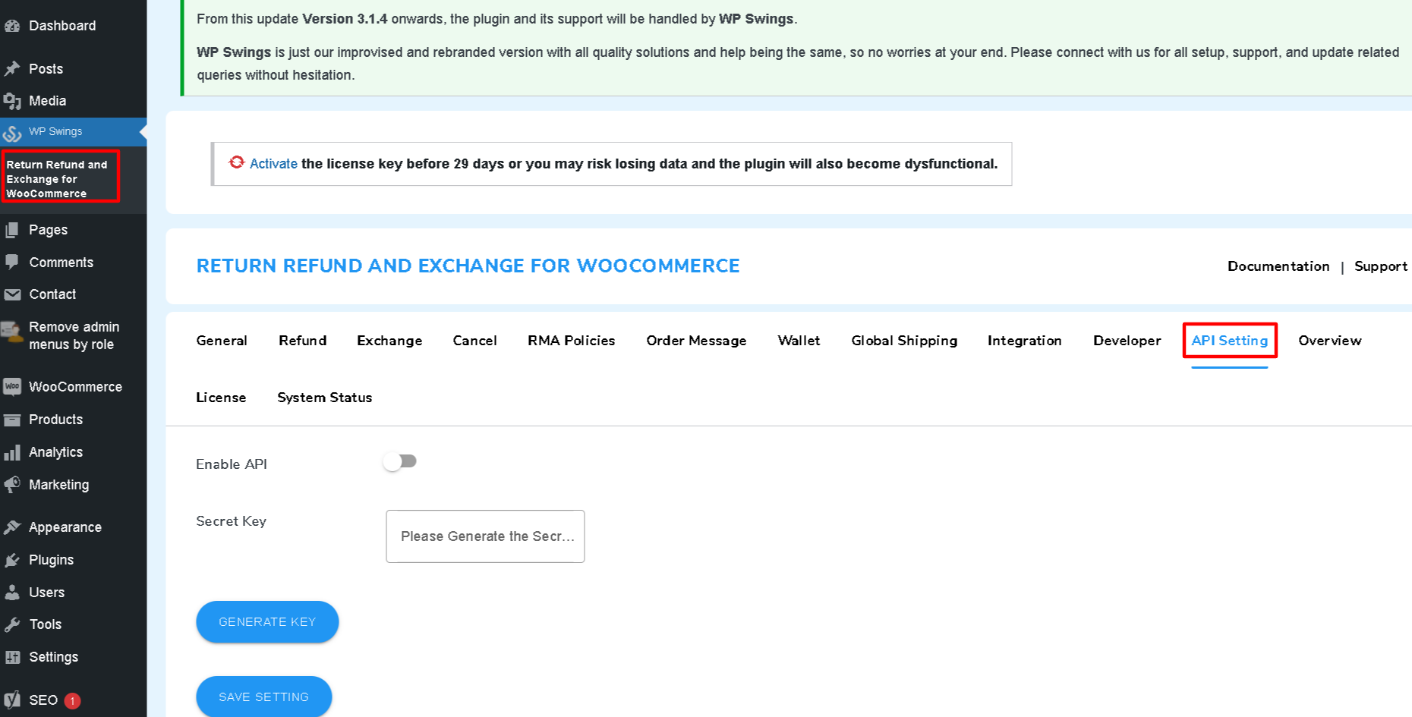1412x717 pixels.
Task: Click the Tools wrench icon
Action: click(12, 624)
